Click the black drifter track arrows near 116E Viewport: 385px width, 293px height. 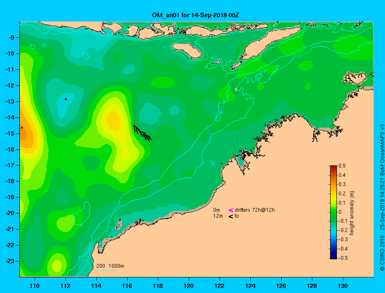142,133
